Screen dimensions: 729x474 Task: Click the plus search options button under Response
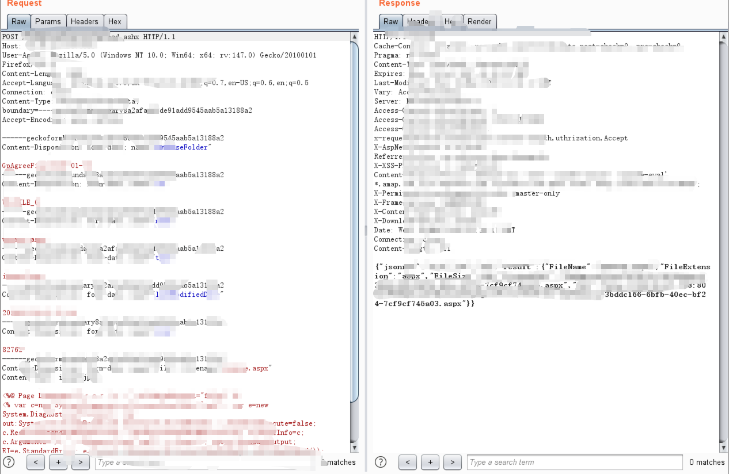point(430,462)
